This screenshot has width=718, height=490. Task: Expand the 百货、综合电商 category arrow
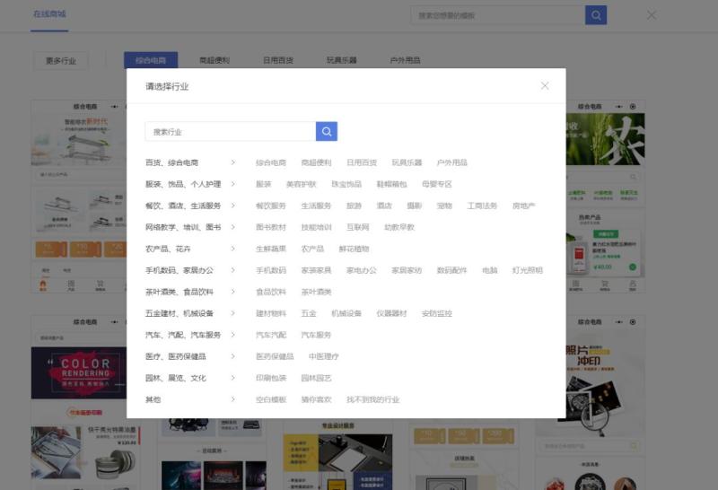tap(233, 162)
